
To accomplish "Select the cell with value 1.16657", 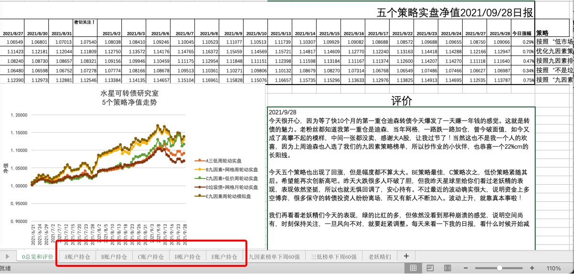I will point(280,80).
